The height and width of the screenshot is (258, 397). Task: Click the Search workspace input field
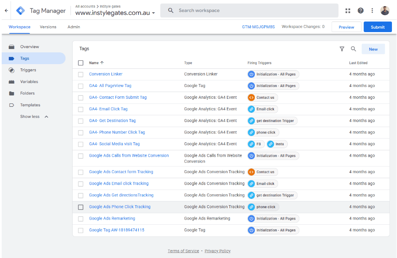249,11
